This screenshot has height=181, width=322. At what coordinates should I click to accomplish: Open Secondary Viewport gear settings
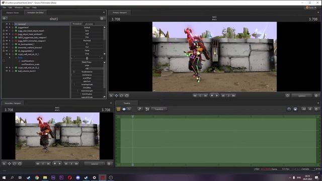[x=109, y=163]
